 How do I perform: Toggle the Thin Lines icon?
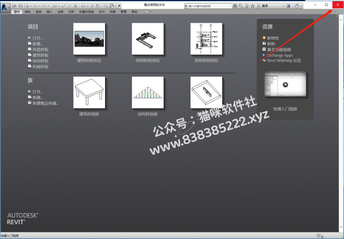pos(98,6)
